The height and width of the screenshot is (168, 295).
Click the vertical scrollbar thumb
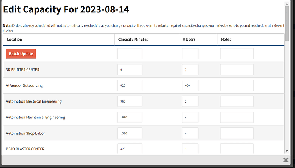287,24
